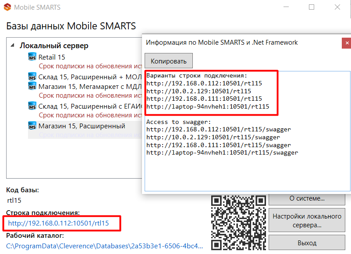Click the line http://laptop-94nvheh1:10501/rtl15/swagger

tap(222, 153)
